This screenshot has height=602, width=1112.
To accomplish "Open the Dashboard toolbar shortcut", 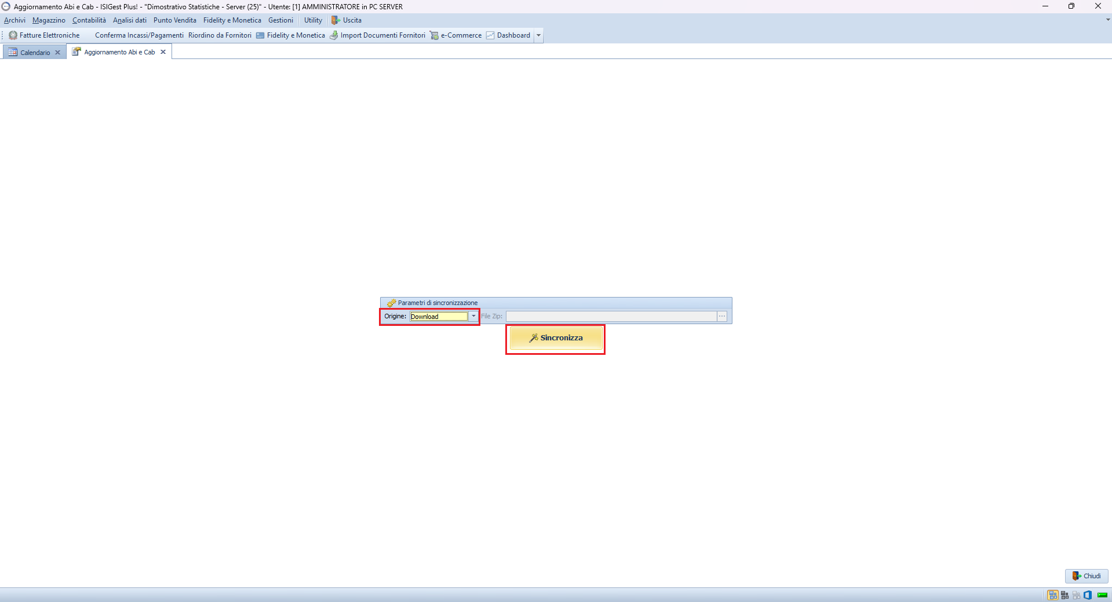I will click(x=508, y=35).
